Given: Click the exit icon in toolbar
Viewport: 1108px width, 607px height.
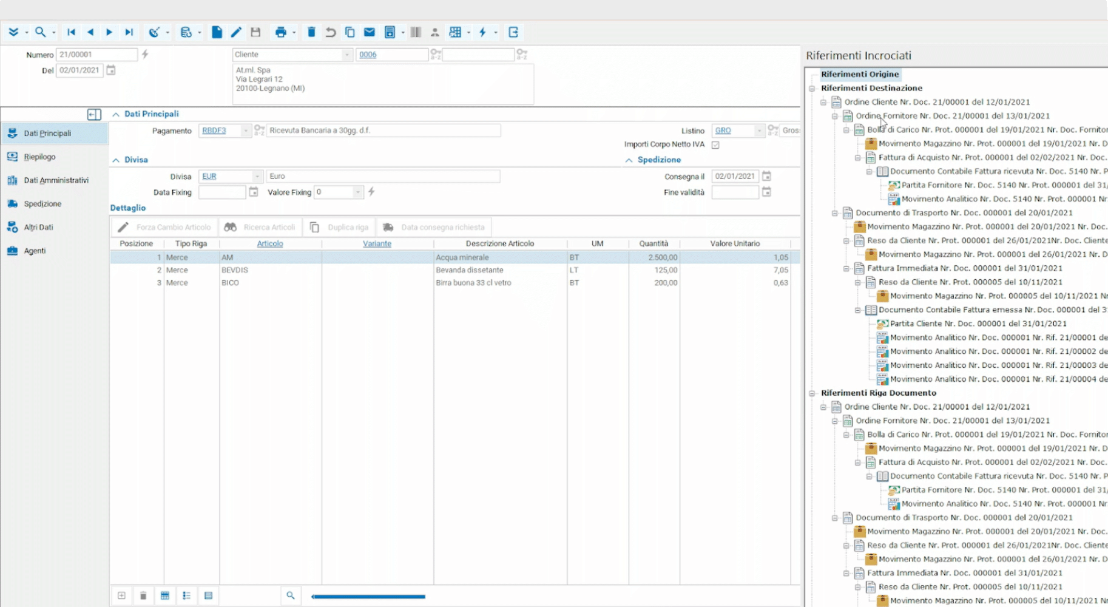Looking at the screenshot, I should 513,32.
